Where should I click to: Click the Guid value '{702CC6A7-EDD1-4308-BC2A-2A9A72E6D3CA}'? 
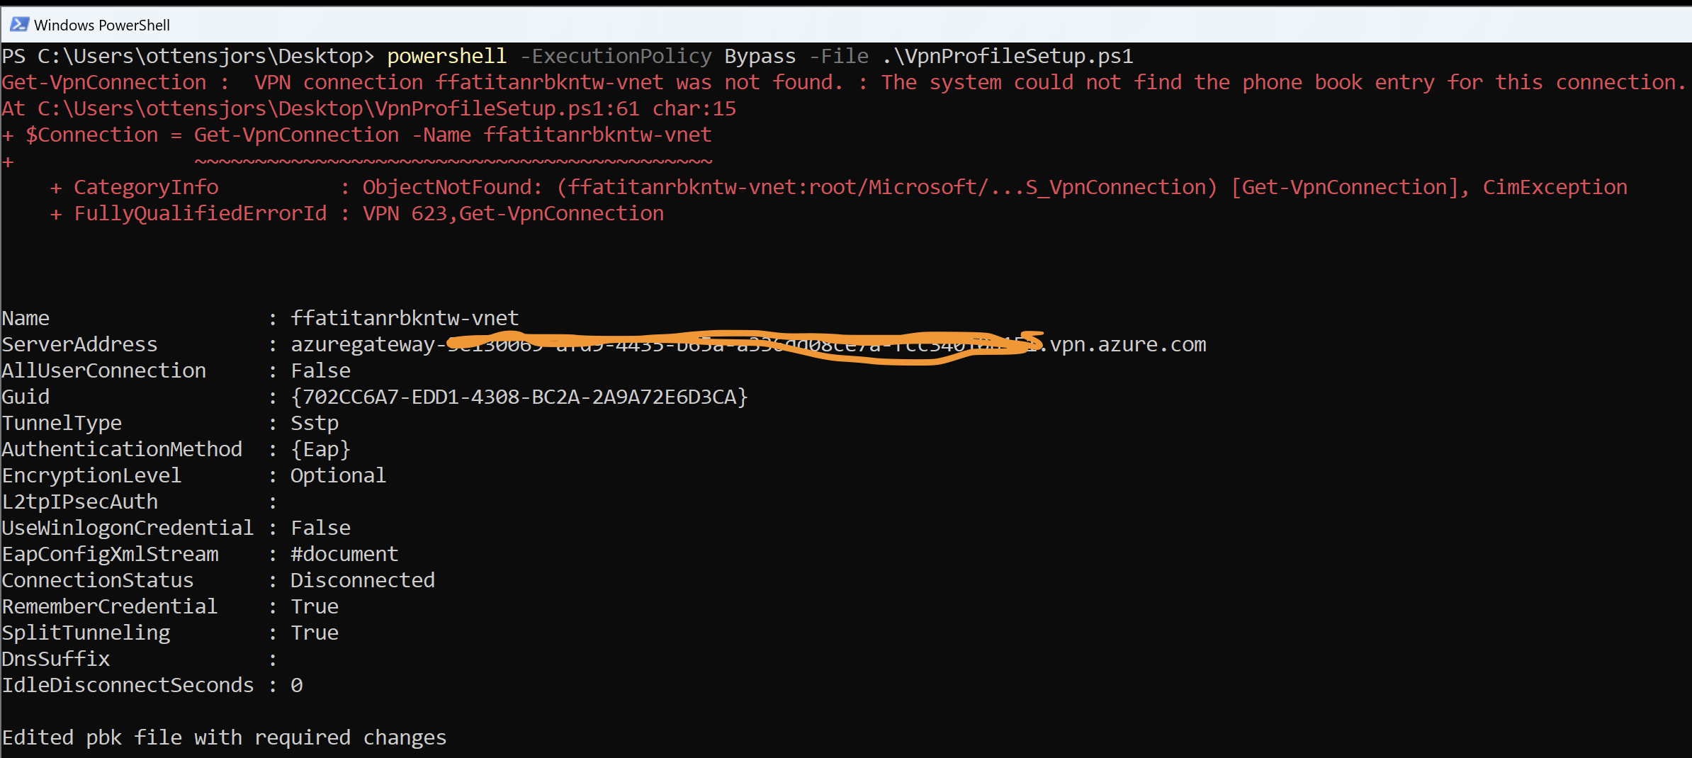click(519, 397)
